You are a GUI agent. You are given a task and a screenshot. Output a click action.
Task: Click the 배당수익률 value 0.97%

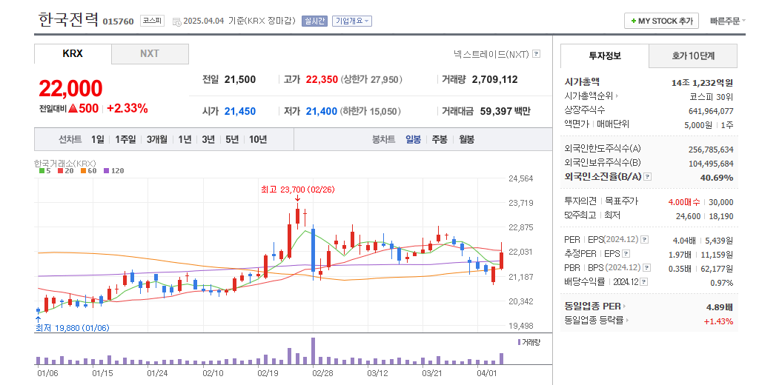click(x=722, y=282)
